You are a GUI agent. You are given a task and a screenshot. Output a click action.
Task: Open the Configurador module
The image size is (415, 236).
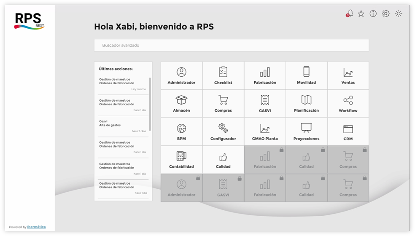click(223, 132)
